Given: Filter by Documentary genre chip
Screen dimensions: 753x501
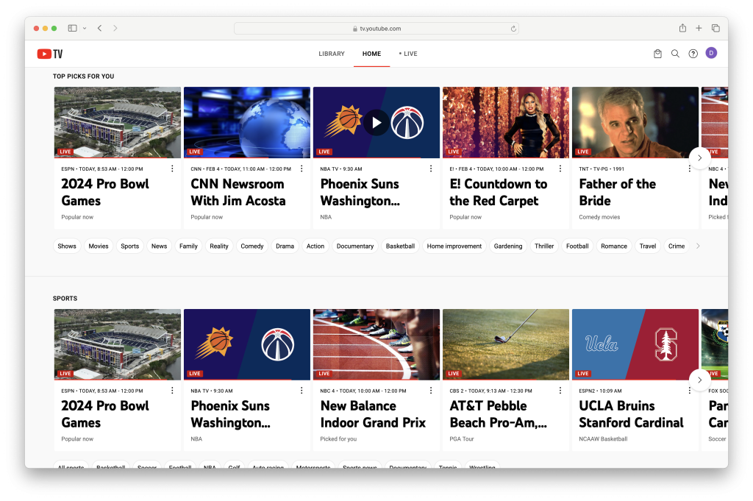Looking at the screenshot, I should click(x=355, y=246).
